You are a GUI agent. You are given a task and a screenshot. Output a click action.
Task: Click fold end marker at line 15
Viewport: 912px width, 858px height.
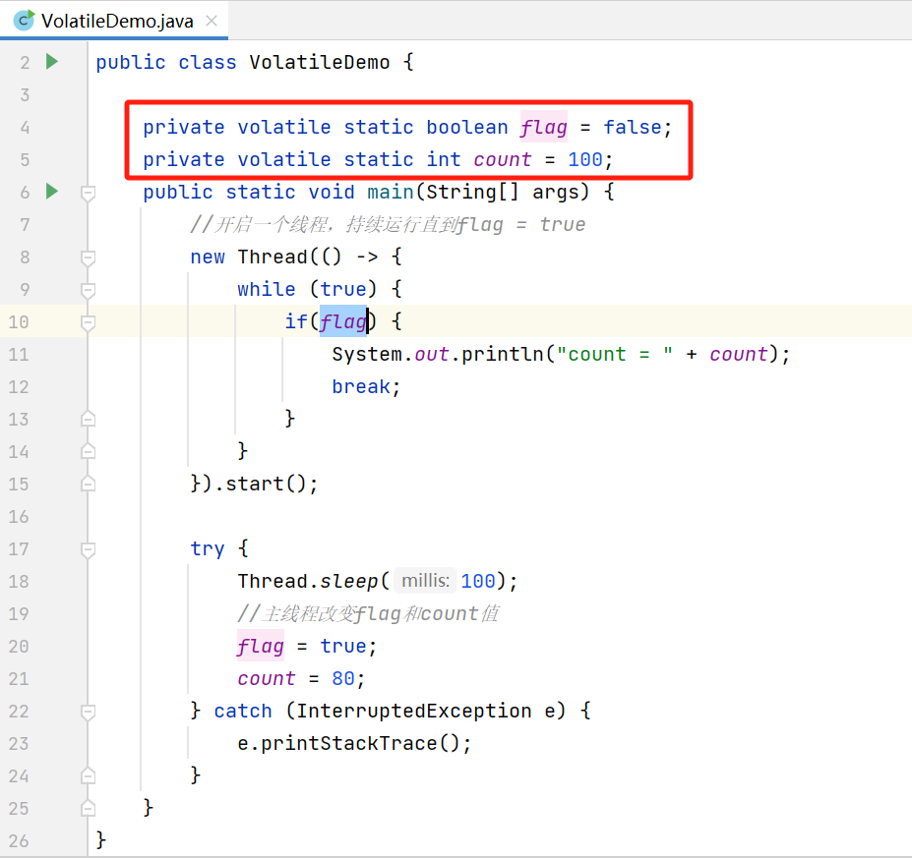point(88,484)
